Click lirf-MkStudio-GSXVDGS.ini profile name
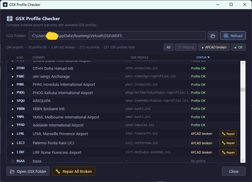This screenshot has width=252, height=182. point(148,152)
